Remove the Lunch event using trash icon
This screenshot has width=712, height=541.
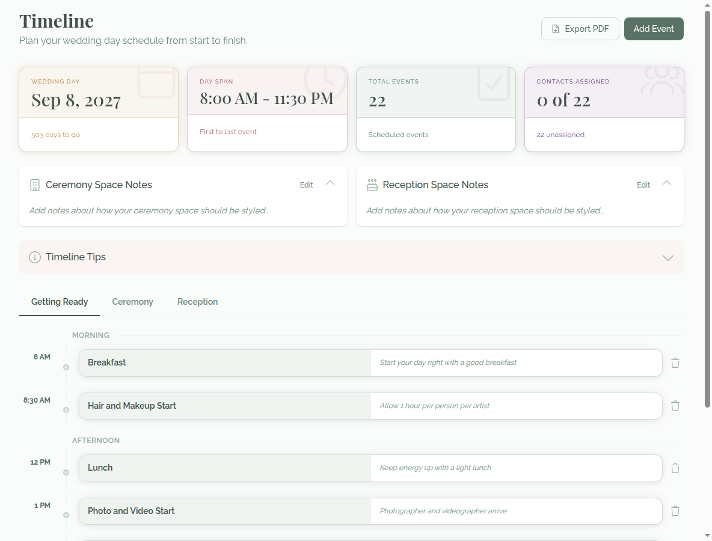pyautogui.click(x=675, y=468)
